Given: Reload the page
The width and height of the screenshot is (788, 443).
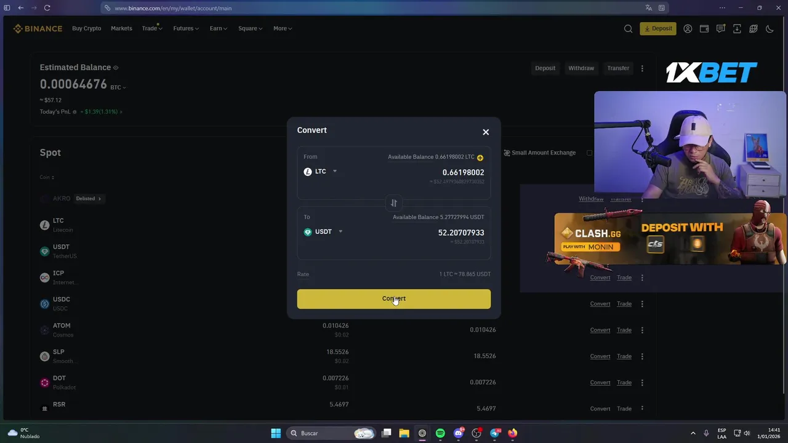Looking at the screenshot, I should 47,8.
